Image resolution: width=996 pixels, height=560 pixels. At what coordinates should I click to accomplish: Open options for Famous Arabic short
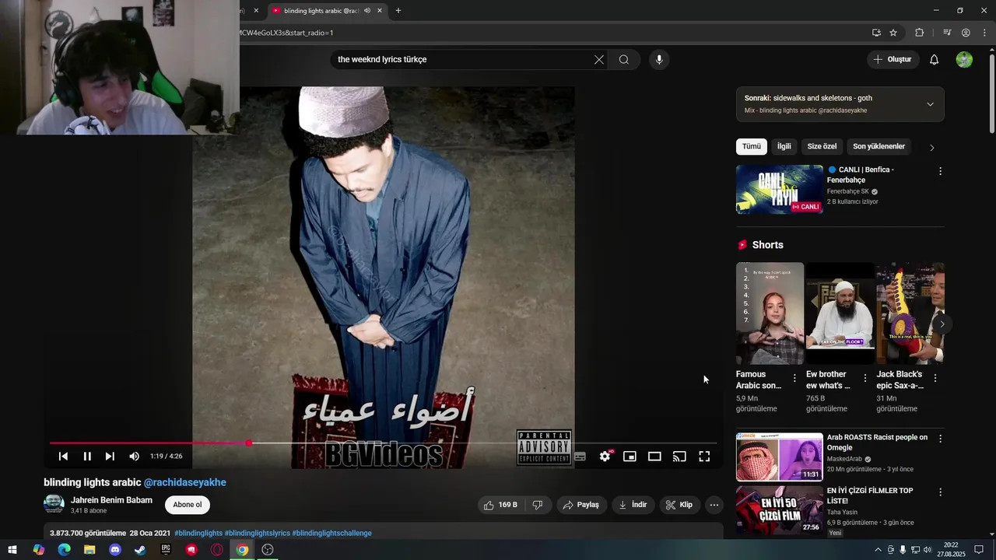[x=794, y=378]
